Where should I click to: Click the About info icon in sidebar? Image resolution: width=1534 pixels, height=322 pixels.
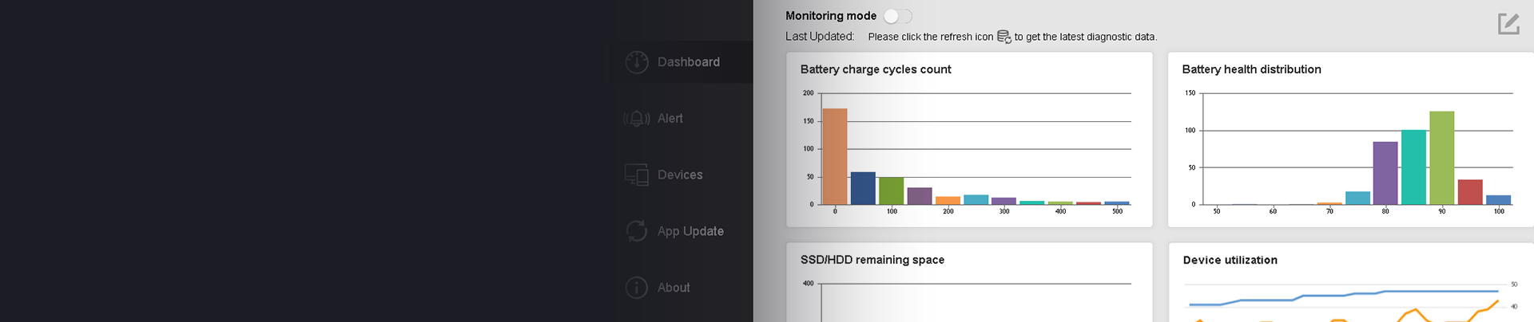click(x=637, y=288)
